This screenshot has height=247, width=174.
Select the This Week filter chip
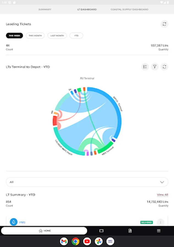(x=15, y=36)
